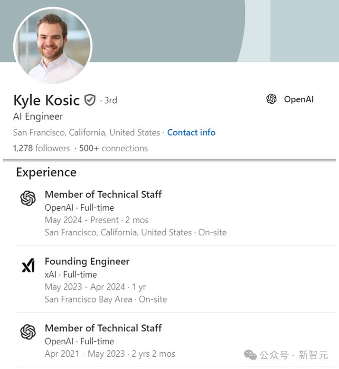Click the Experience section heading

pyautogui.click(x=46, y=172)
